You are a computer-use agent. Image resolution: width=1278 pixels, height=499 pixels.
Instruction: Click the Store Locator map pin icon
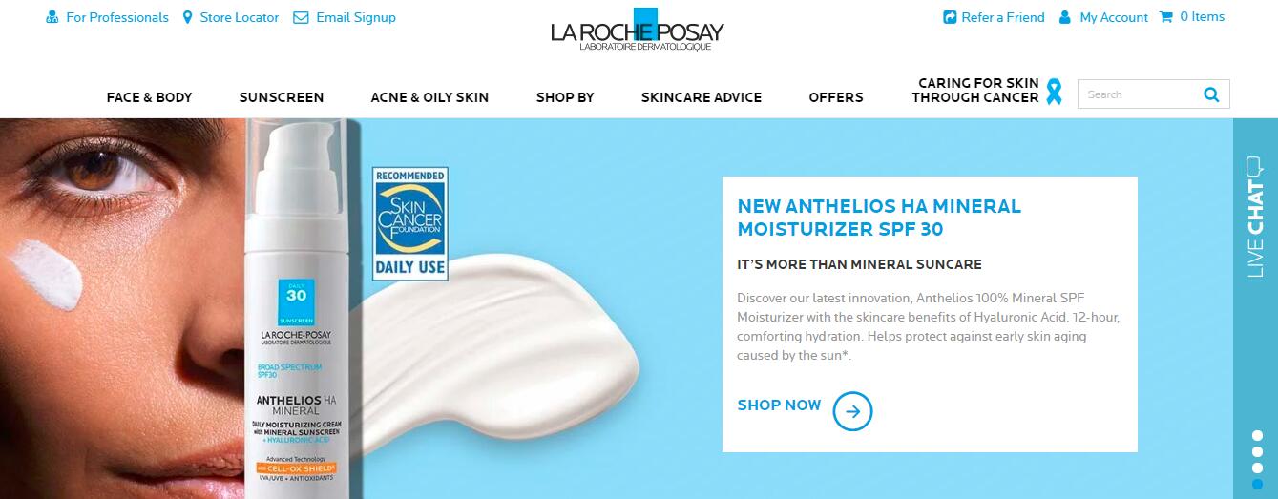coord(187,17)
